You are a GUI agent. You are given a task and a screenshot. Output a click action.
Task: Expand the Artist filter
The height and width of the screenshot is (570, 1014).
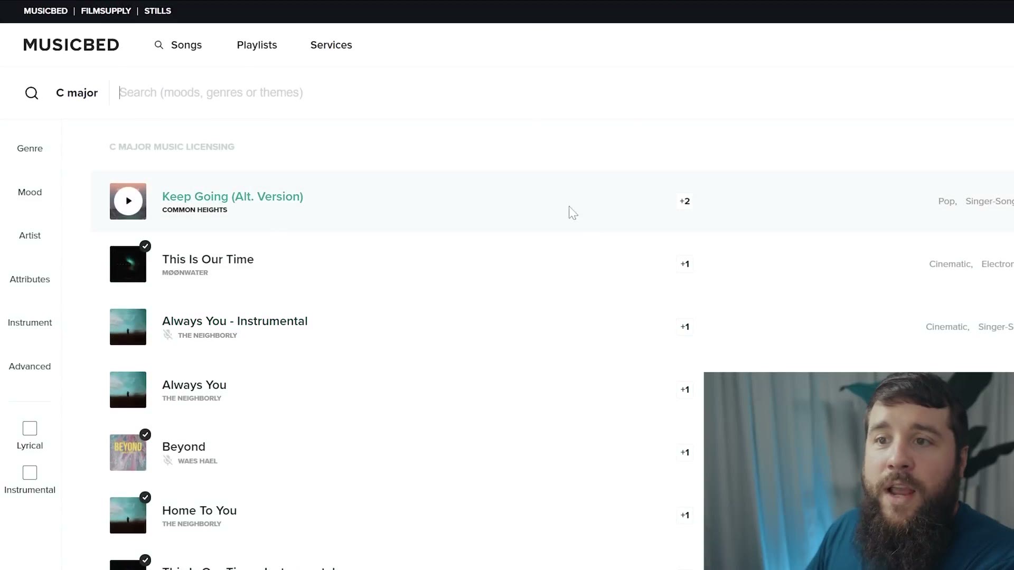[x=30, y=236]
